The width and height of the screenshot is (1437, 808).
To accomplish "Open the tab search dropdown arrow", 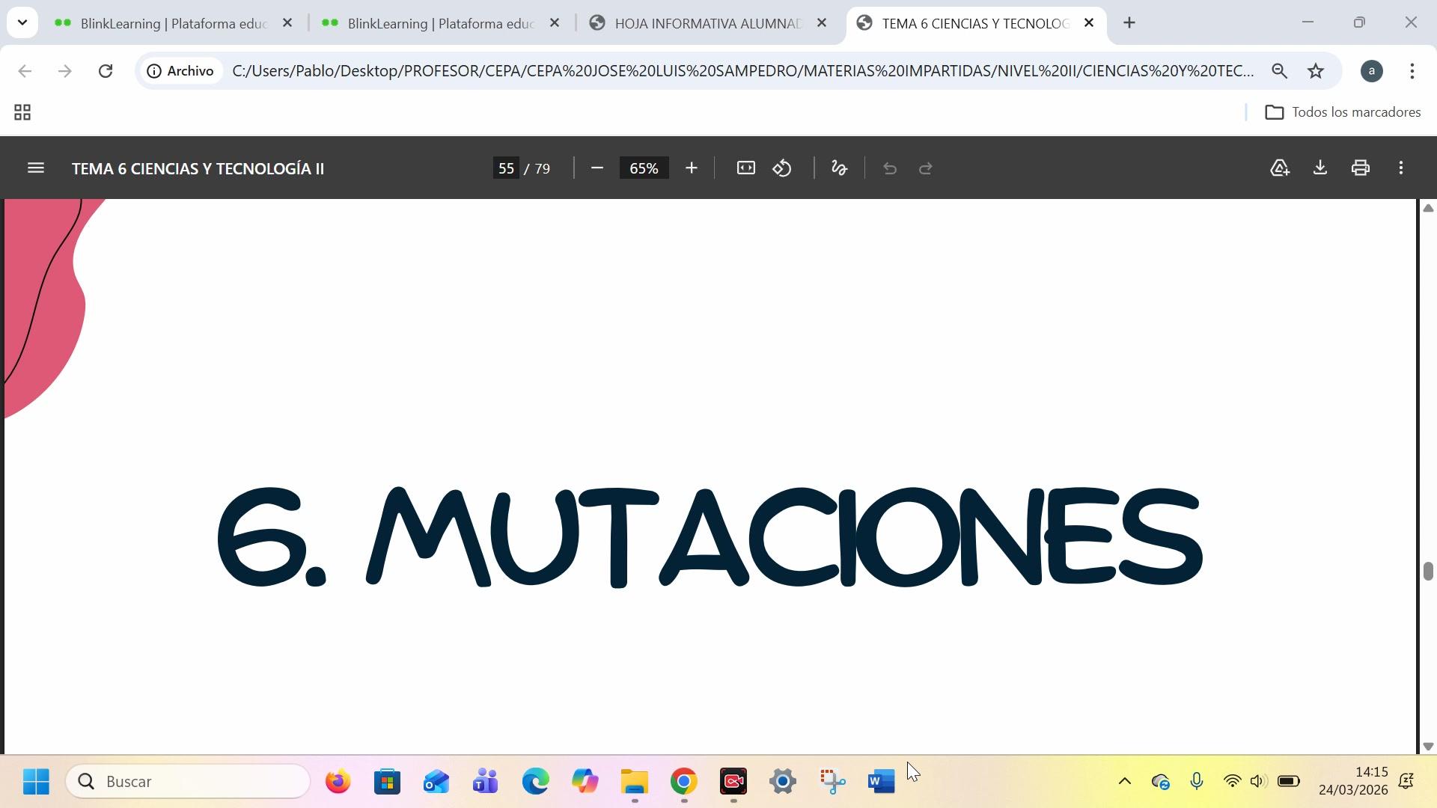I will (22, 22).
